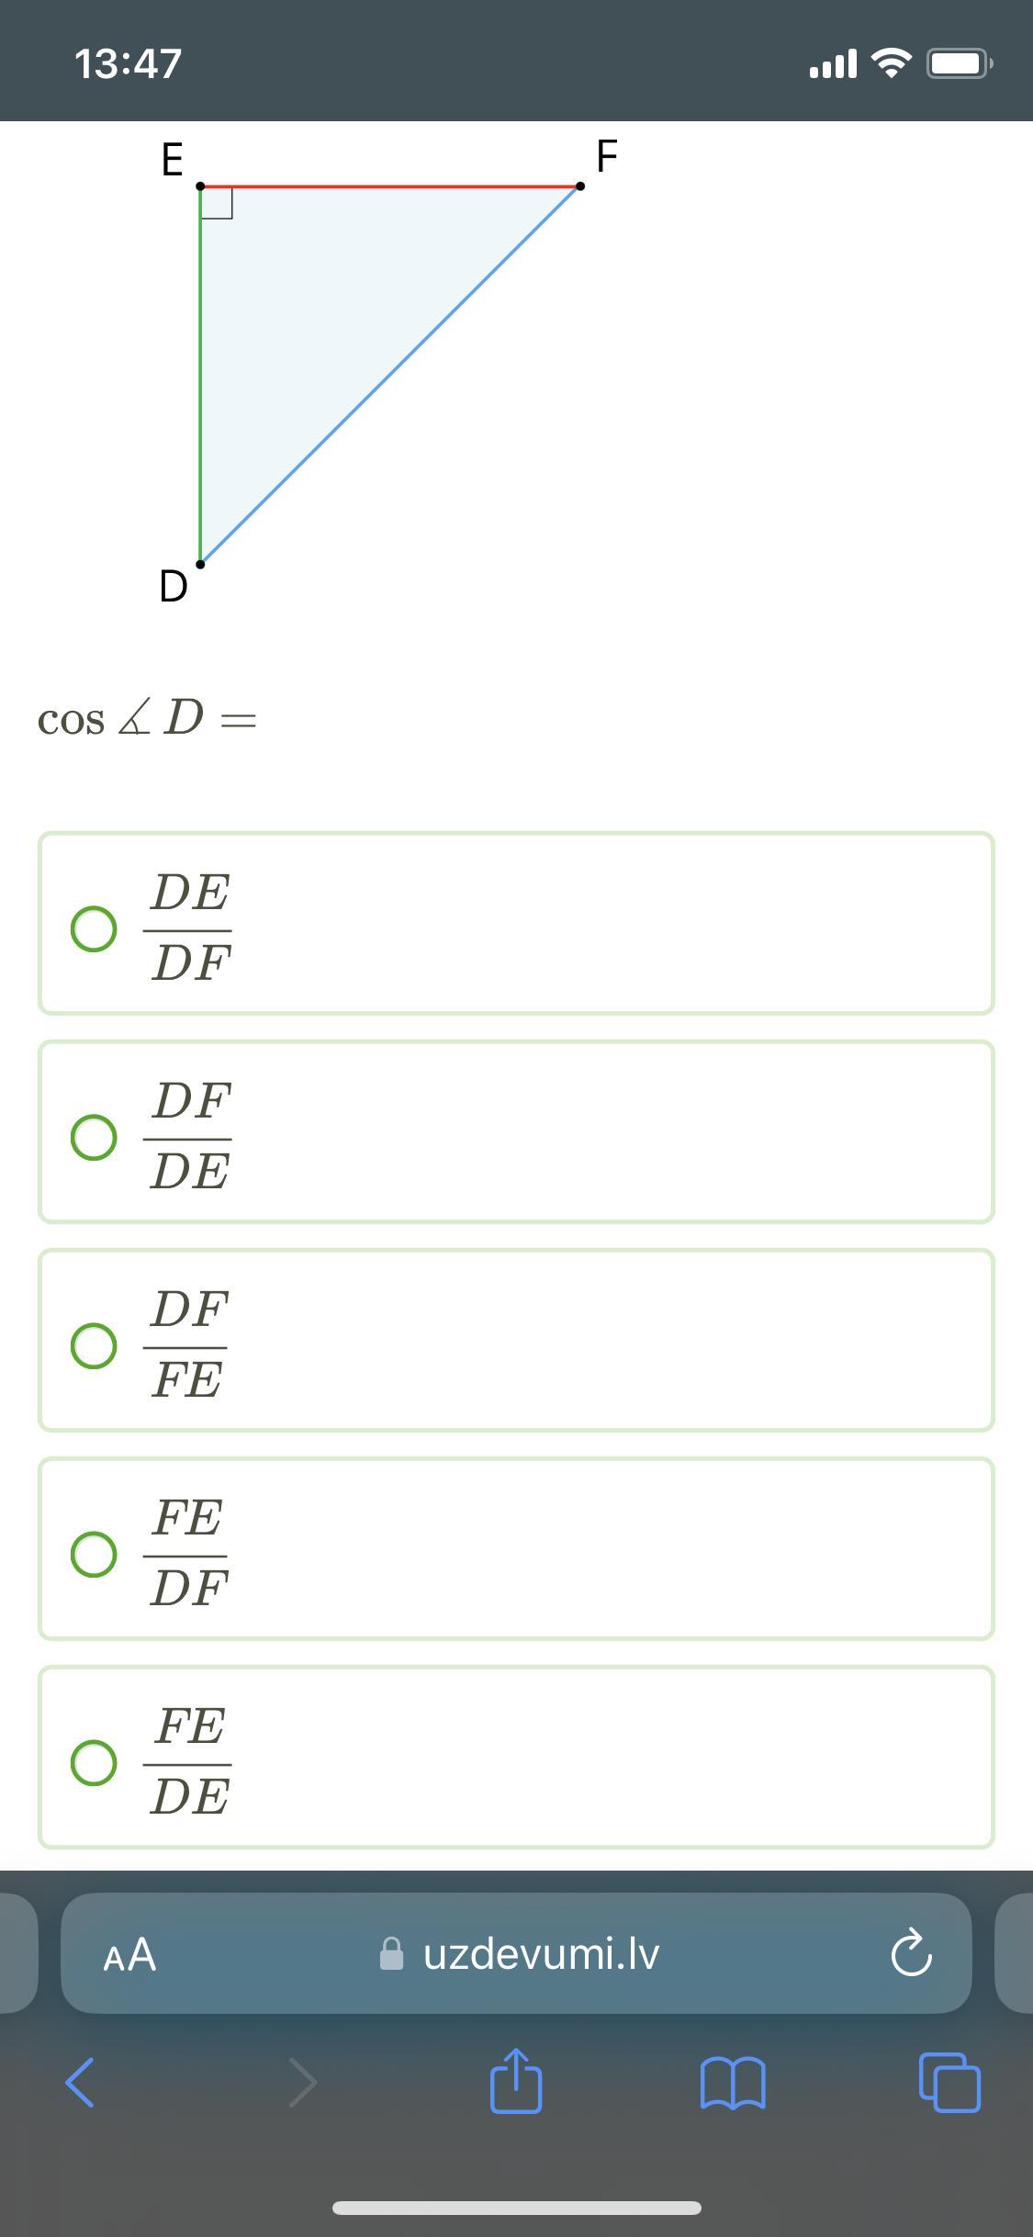Reload the page with refresh icon
Viewport: 1033px width, 2237px height.
coord(911,1953)
